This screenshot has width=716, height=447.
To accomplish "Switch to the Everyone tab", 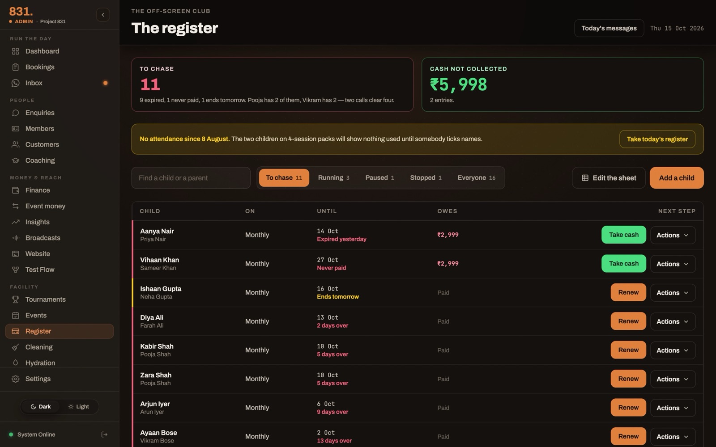I will click(x=476, y=178).
